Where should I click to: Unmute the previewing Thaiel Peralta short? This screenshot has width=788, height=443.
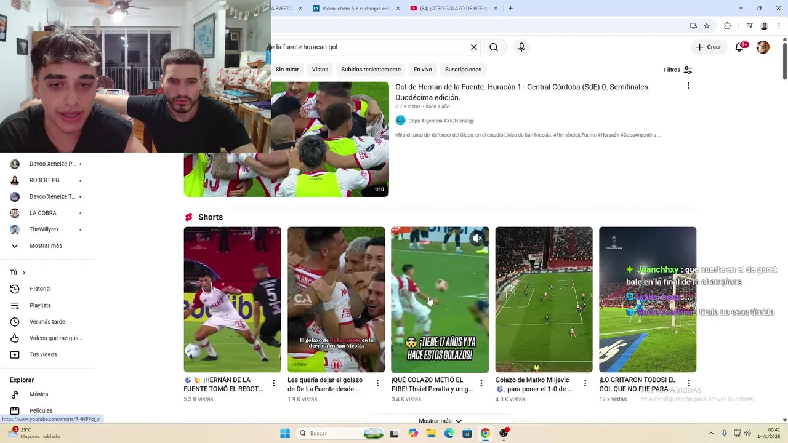tap(477, 238)
